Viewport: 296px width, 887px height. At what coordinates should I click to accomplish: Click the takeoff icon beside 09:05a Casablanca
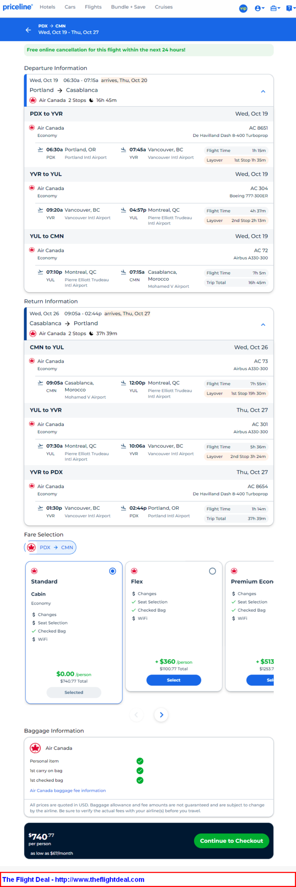pos(41,383)
